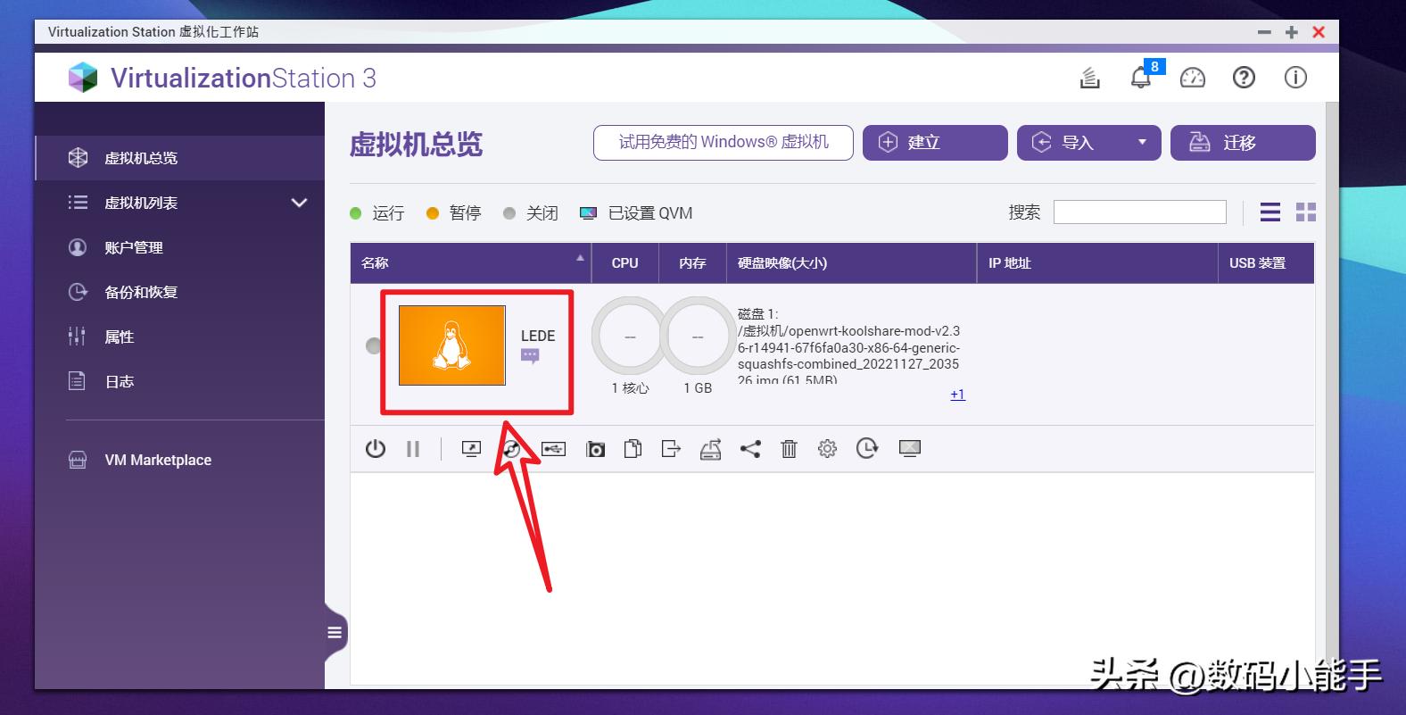Click the search input field
Image resolution: width=1406 pixels, height=715 pixels.
coord(1140,212)
